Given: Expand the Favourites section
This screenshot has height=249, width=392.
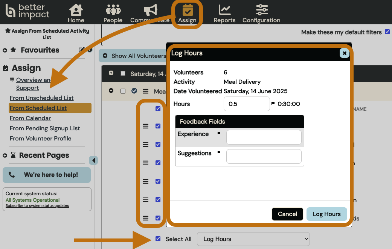Looking at the screenshot, I should click(5, 50).
